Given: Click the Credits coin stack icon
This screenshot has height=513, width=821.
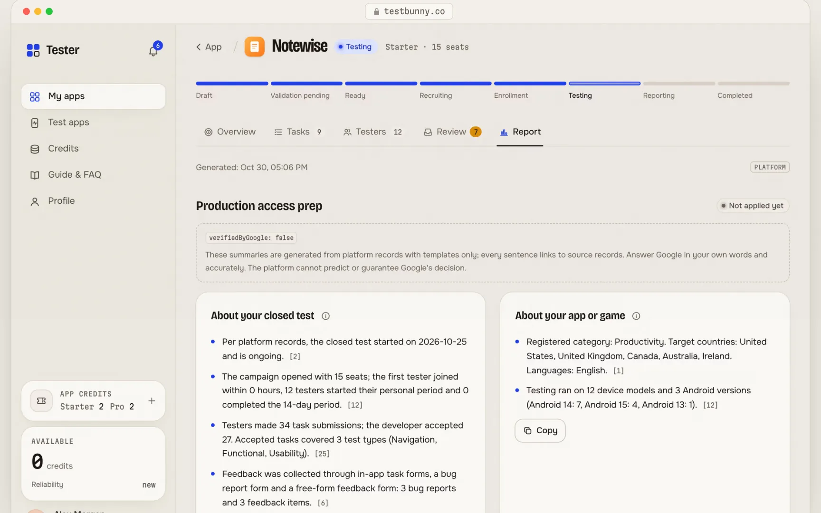Looking at the screenshot, I should click(35, 149).
